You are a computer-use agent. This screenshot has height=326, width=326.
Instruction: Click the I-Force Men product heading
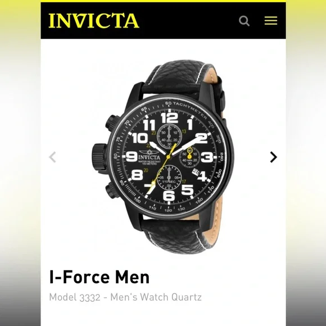tap(99, 277)
